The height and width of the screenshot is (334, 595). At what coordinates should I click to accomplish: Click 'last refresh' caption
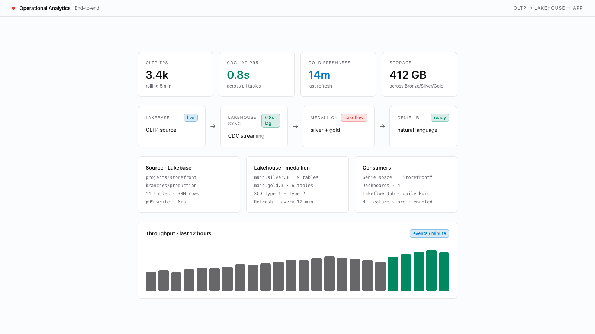pos(320,86)
